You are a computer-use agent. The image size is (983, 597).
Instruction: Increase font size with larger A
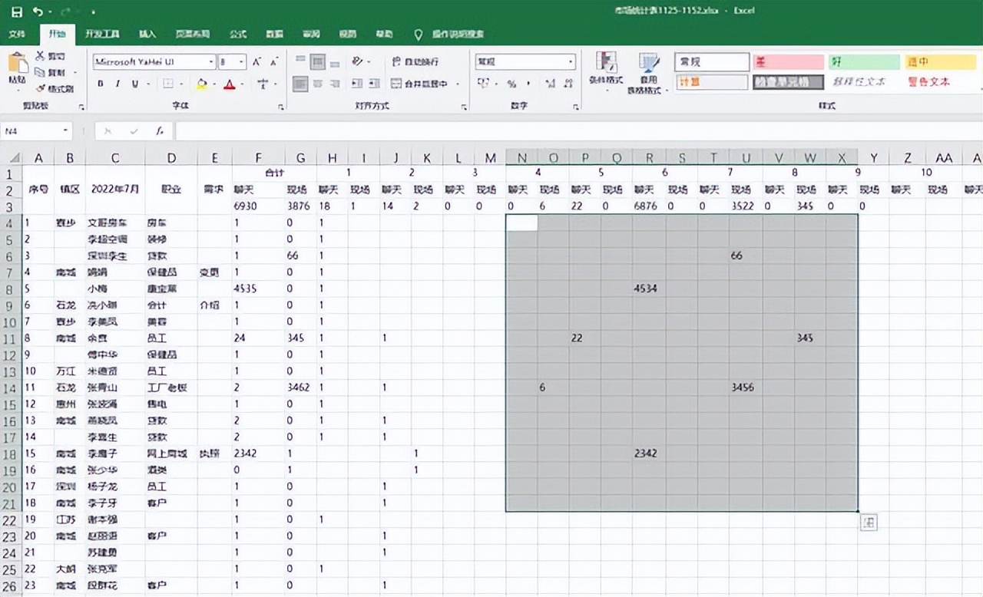point(257,62)
